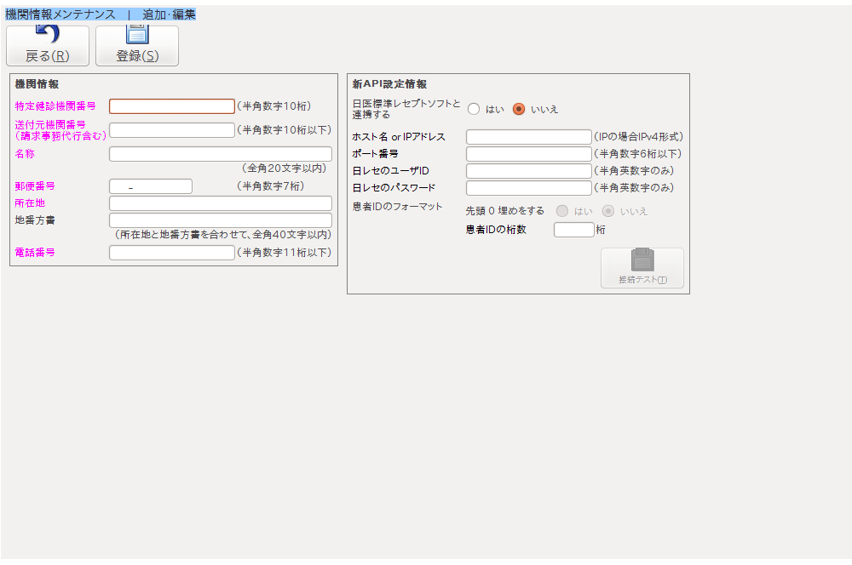Click the 日医標準レセプトソフトと連携する label
The height and width of the screenshot is (565, 852).
click(x=406, y=109)
